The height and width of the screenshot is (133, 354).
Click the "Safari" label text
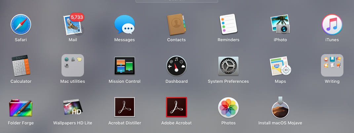coord(21,40)
